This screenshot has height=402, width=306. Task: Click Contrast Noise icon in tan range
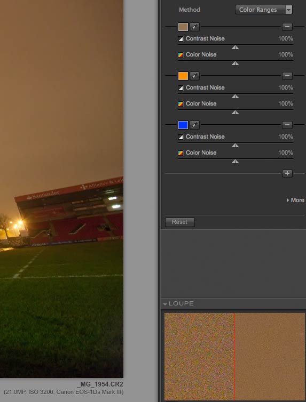click(181, 39)
